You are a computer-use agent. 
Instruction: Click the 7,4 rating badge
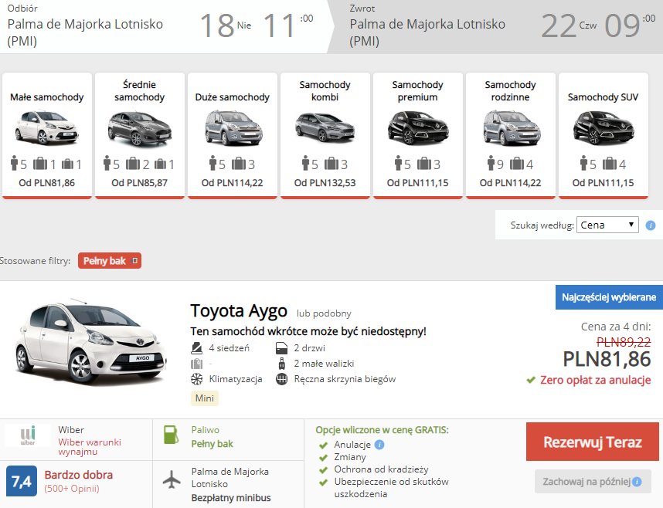coord(22,481)
